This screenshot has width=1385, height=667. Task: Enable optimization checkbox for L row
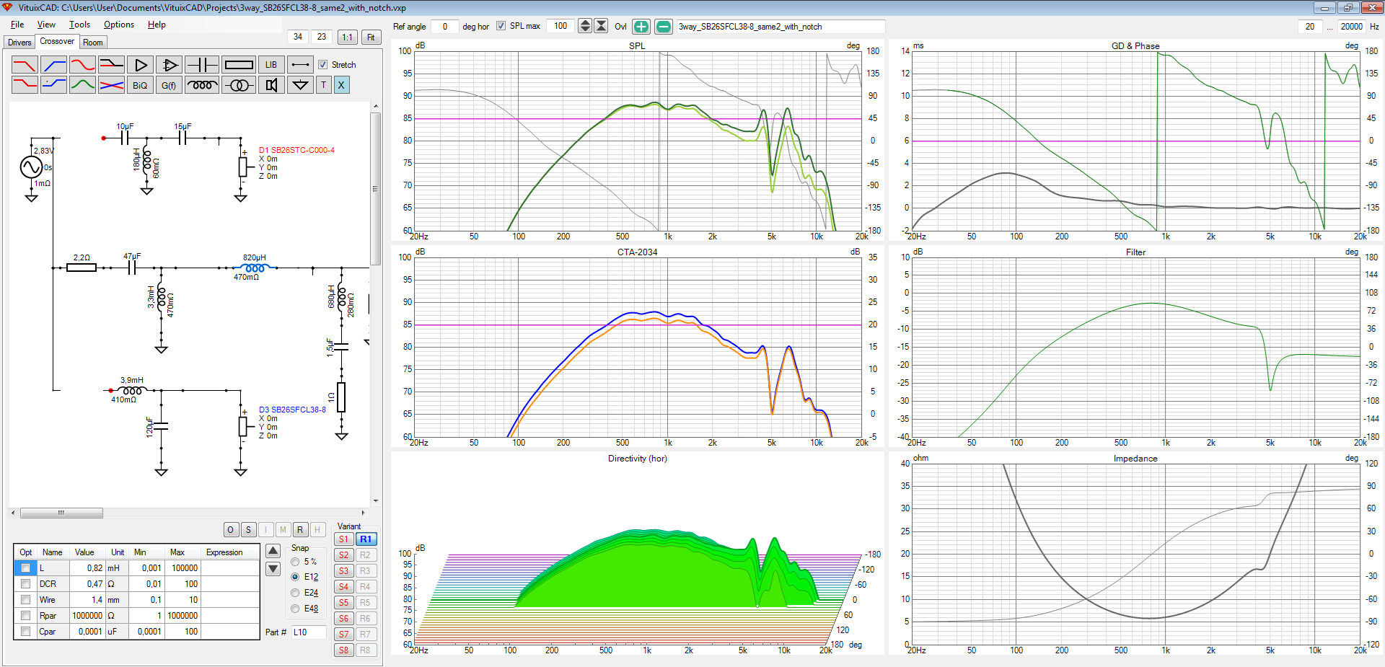pos(25,568)
